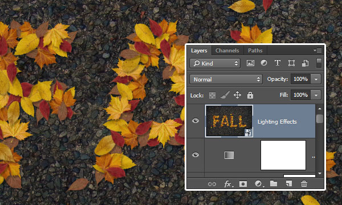Switch to the Paths tab
Screen dimensions: 342x205
point(255,51)
